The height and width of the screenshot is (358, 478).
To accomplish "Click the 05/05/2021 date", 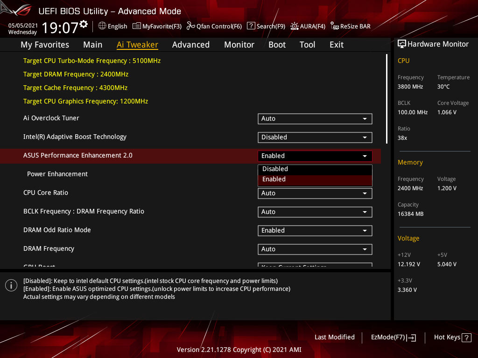I will point(23,26).
